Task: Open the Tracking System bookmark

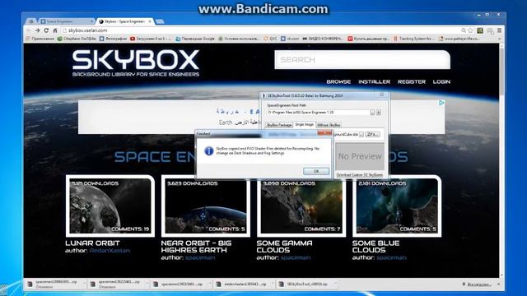Action: click(x=414, y=39)
